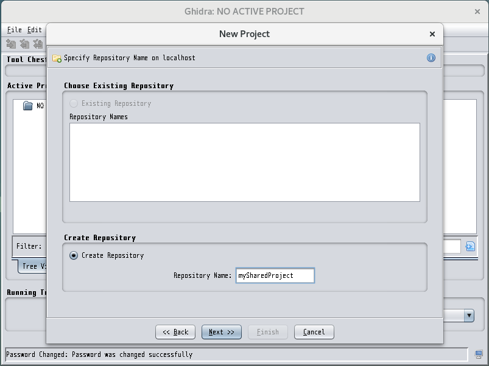Click the << Back button
This screenshot has height=366, width=489.
click(175, 332)
